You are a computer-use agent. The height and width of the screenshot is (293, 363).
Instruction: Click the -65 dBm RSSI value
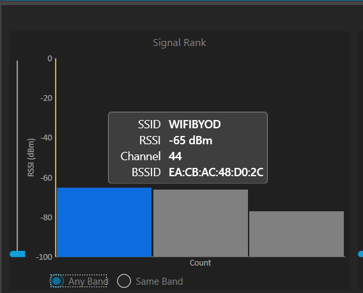190,140
